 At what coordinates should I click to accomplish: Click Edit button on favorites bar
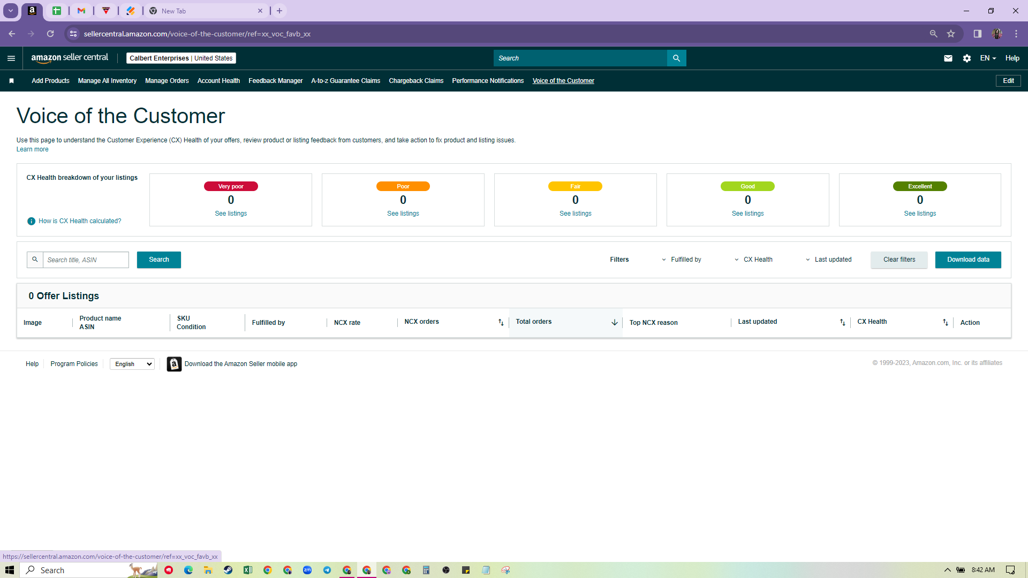[1008, 81]
